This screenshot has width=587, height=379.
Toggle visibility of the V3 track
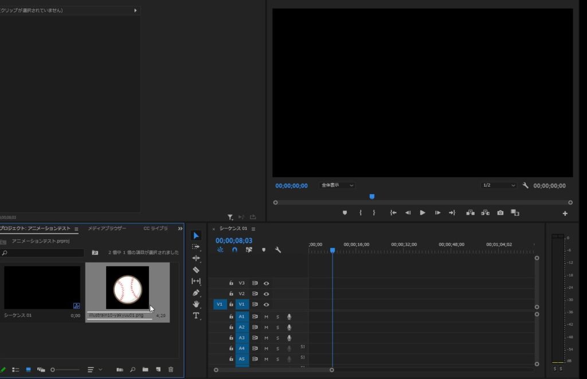pos(266,283)
